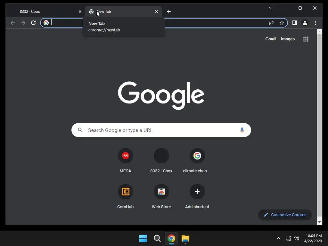Open the MEGA shortcut

[125, 161]
